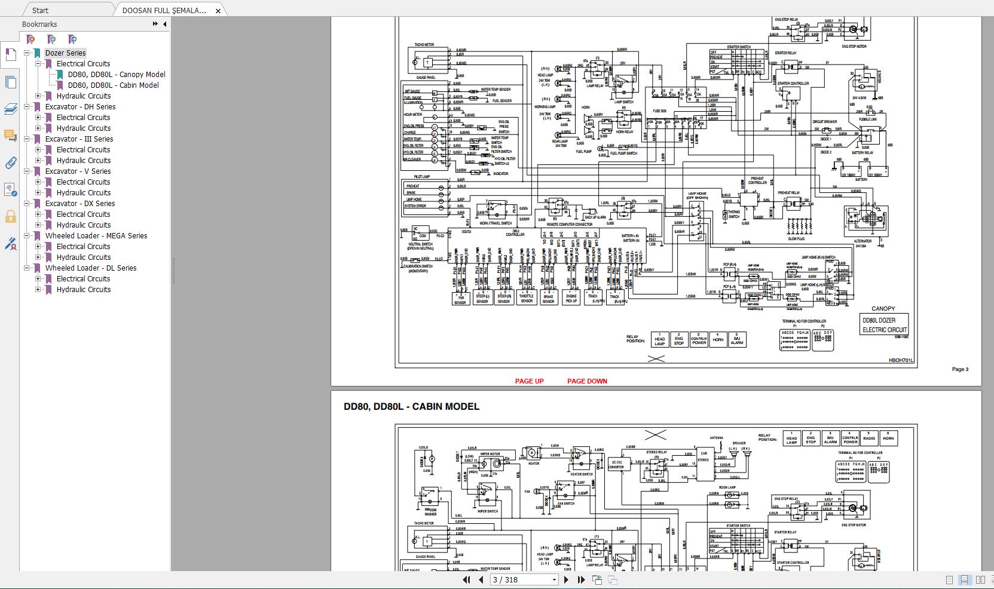Open the Layers panel in the sidebar
The image size is (994, 589).
point(10,108)
